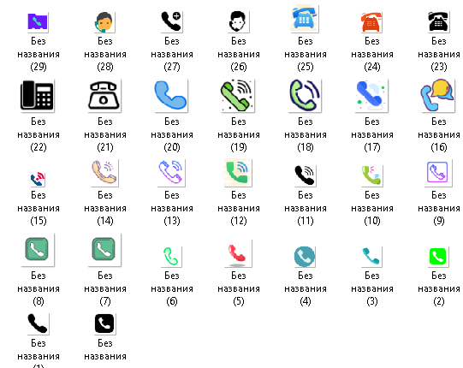This screenshot has width=463, height=368.
Task: Select the caption "Без названия (23)"
Action: tap(439, 54)
